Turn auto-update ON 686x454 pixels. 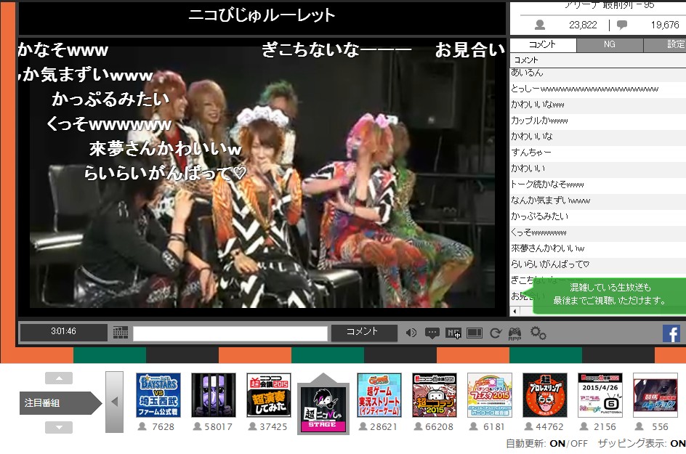557,444
